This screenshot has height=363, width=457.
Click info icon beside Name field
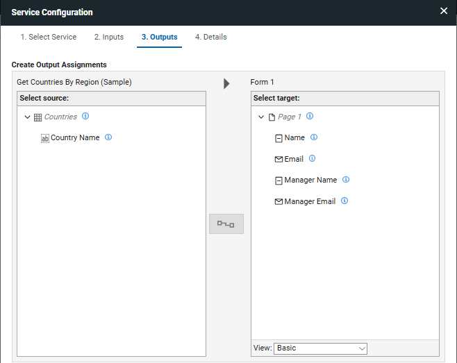[x=314, y=137]
